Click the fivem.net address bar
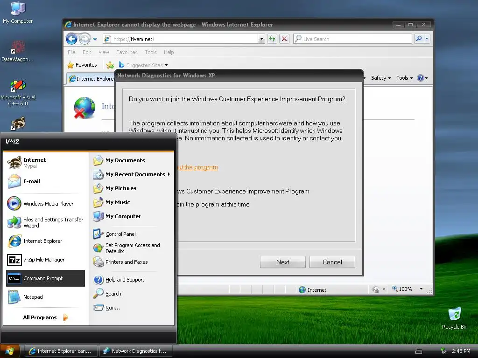 (181, 39)
